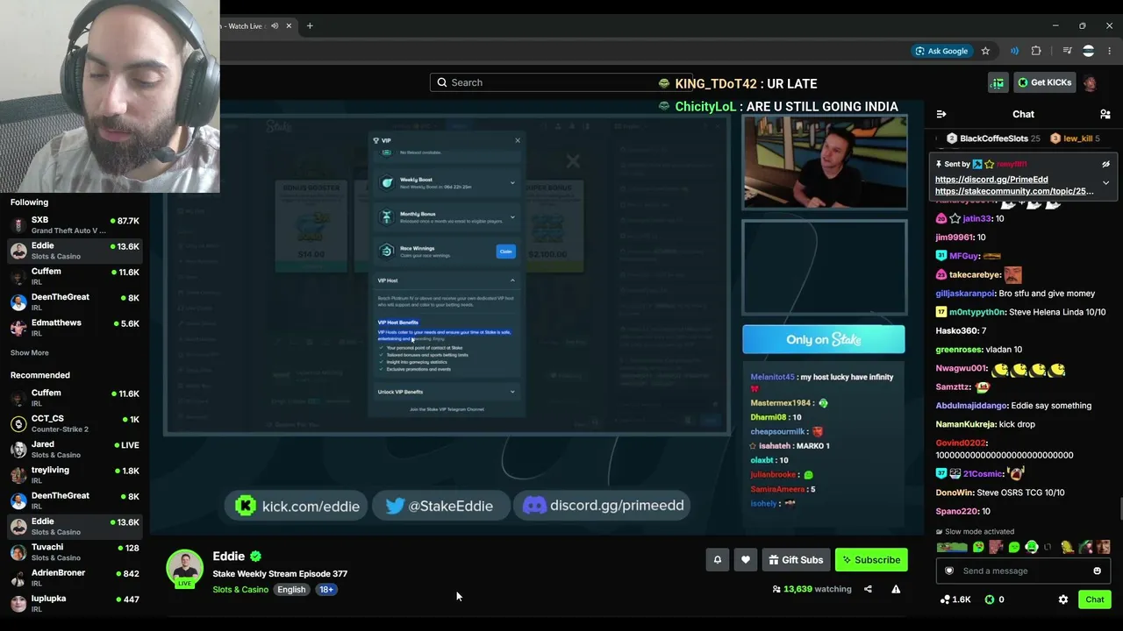Expand the pinned message chevron
Screen dimensions: 1123x631
(x=1105, y=183)
